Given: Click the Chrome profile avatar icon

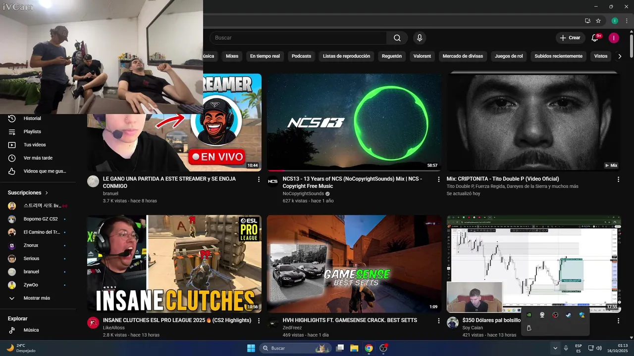Looking at the screenshot, I should click(x=615, y=21).
